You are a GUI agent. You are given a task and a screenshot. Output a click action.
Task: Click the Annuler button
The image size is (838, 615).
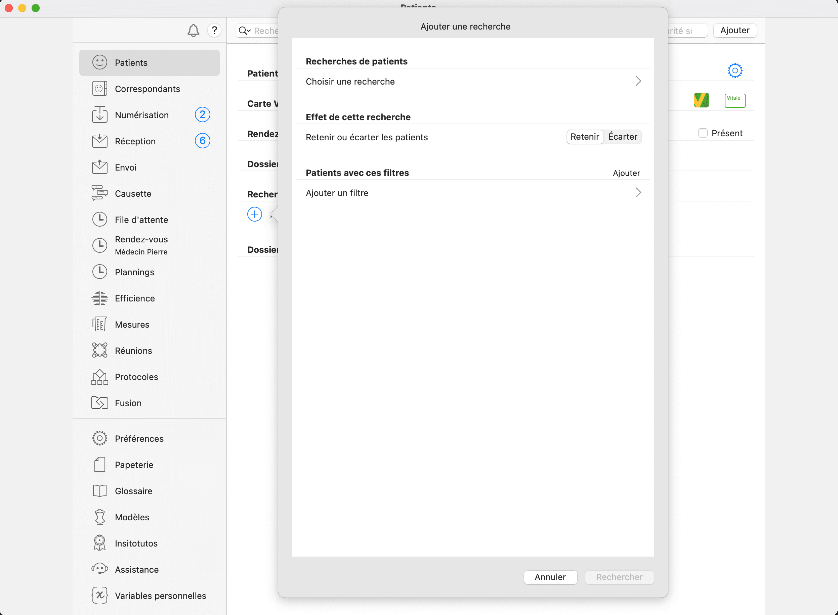(550, 577)
